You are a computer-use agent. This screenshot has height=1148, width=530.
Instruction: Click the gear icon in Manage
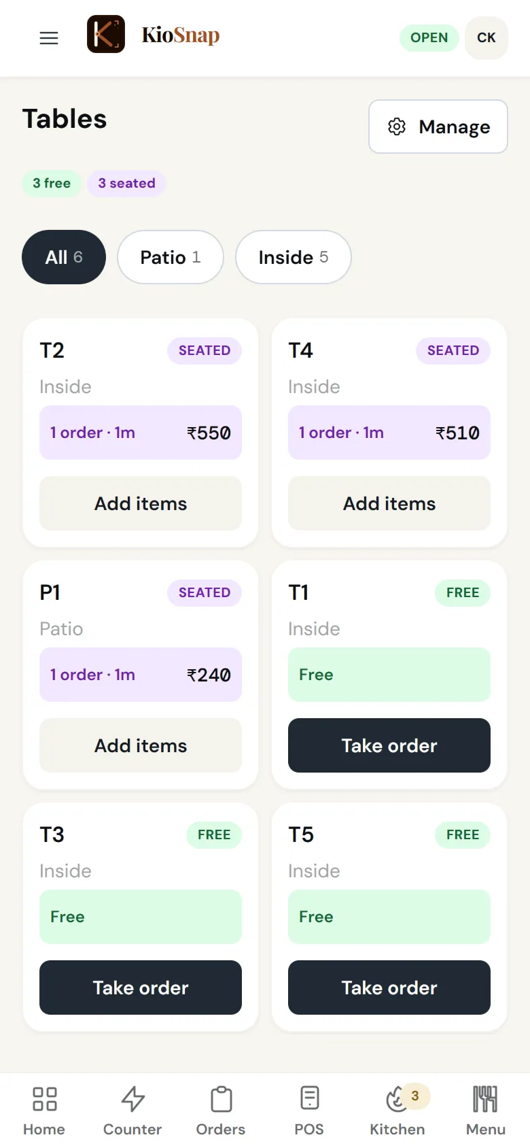click(x=397, y=126)
